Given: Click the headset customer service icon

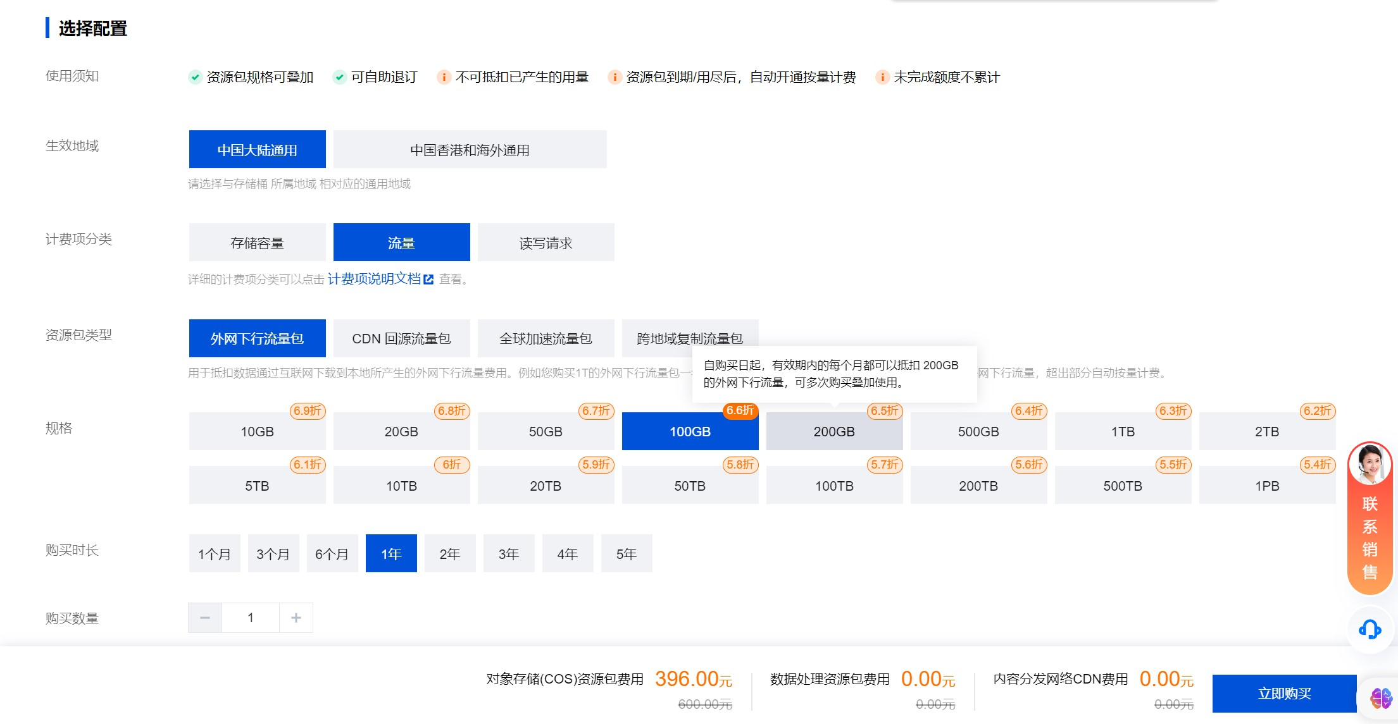Looking at the screenshot, I should [x=1370, y=629].
